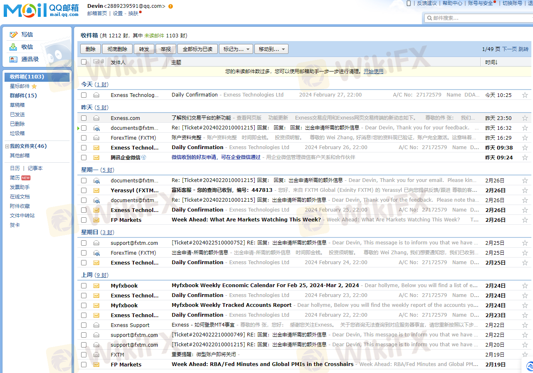Open the 文件中转站 sidebar item

tap(22, 216)
